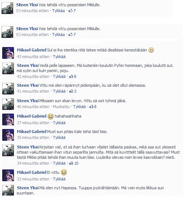Click the 34 minuuttia sitten timestamp
The height and width of the screenshot is (197, 185).
coord(33,163)
